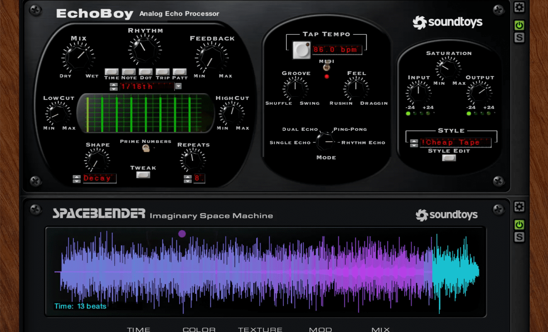Open the Decay shape selector
Viewport: 548px width, 332px height.
tap(99, 178)
